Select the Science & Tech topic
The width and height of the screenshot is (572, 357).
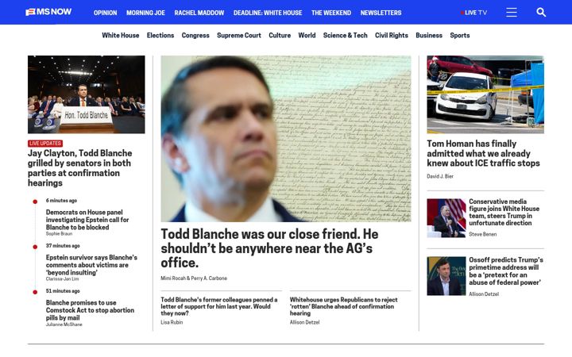345,36
